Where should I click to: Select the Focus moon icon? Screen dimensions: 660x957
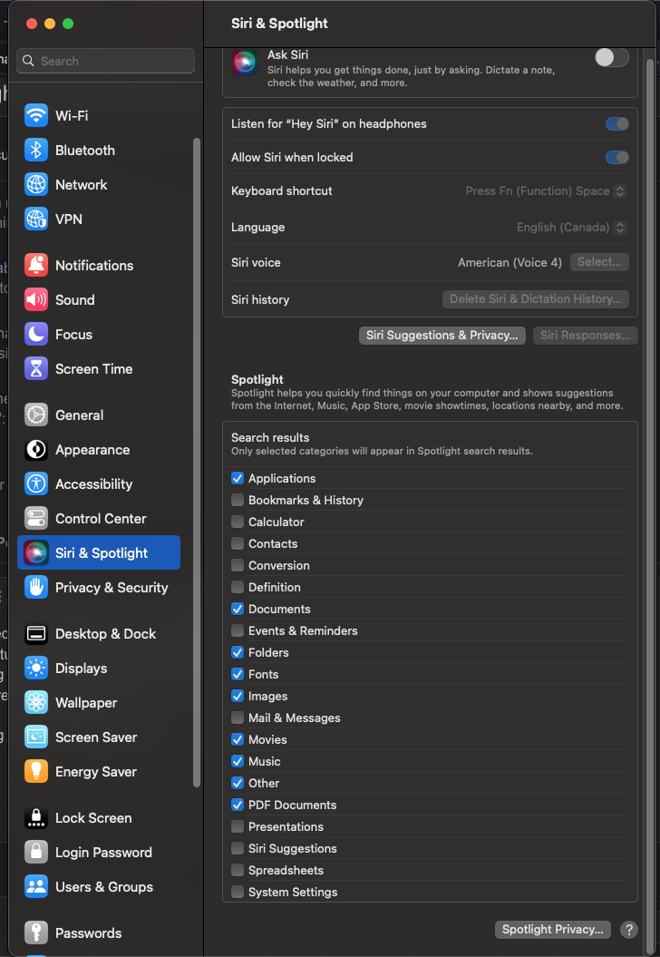pos(36,335)
